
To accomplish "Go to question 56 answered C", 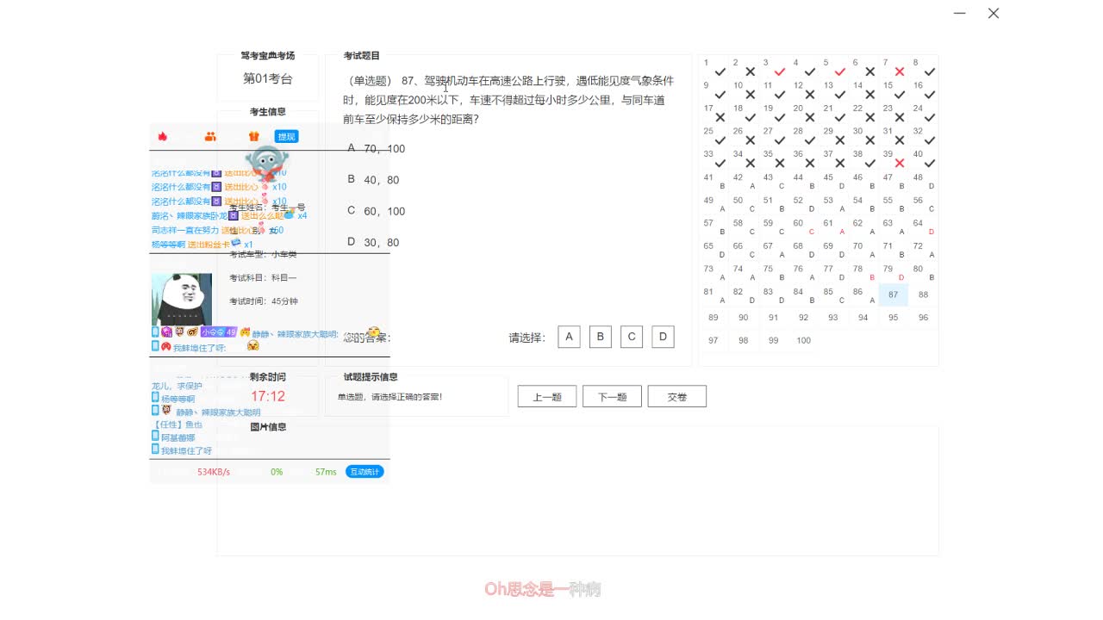I will [923, 204].
